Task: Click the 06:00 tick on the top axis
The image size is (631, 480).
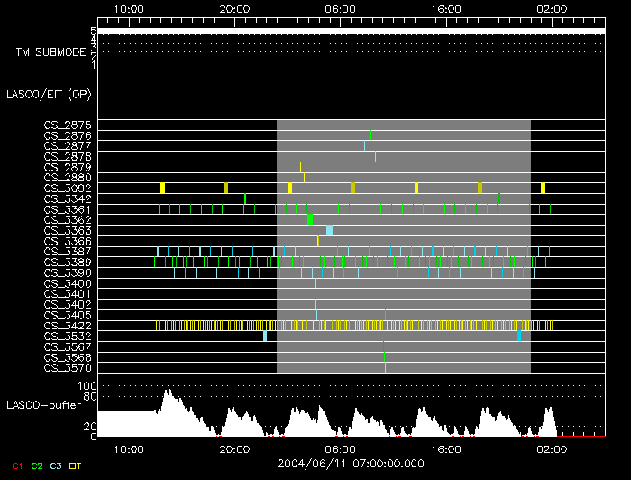Action: 340,7
